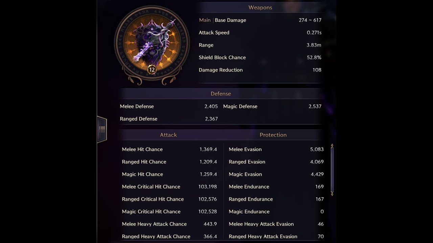Screen dimensions: 433x243
Task: Select the Attack column header
Action: [x=168, y=135]
